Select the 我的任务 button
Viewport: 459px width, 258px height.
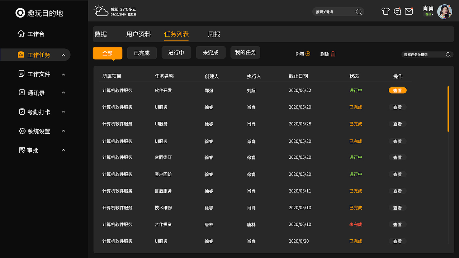245,52
